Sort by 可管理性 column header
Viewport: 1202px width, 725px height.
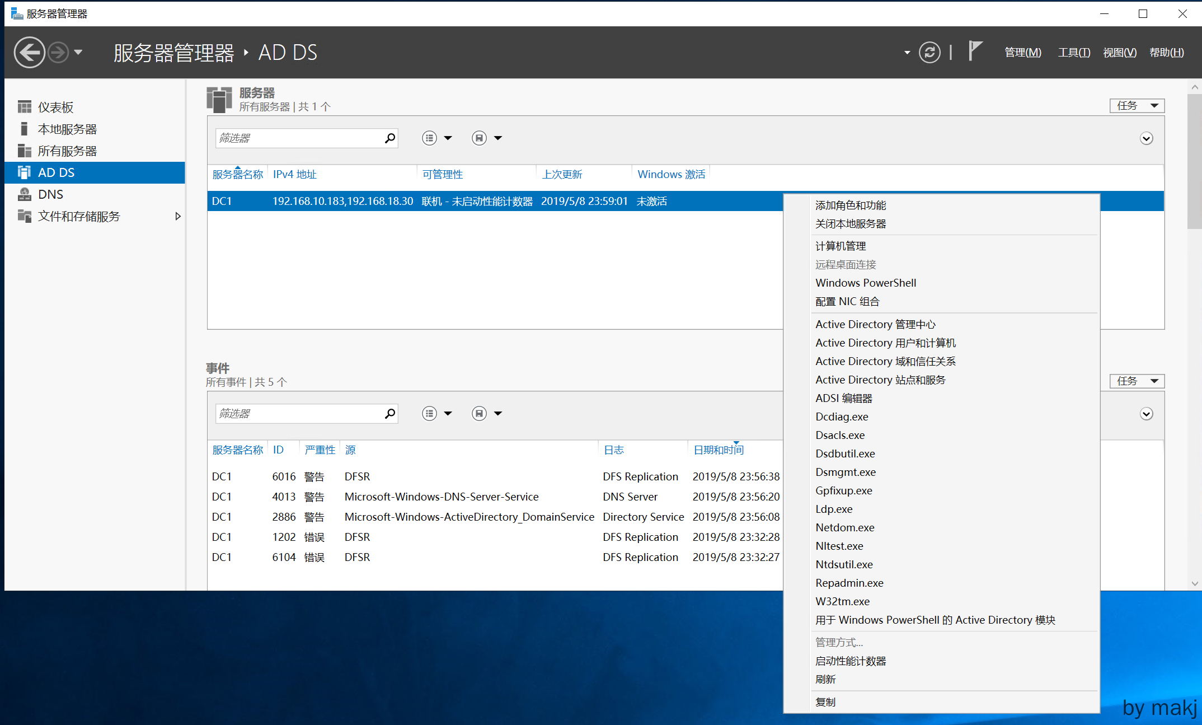[x=442, y=174]
